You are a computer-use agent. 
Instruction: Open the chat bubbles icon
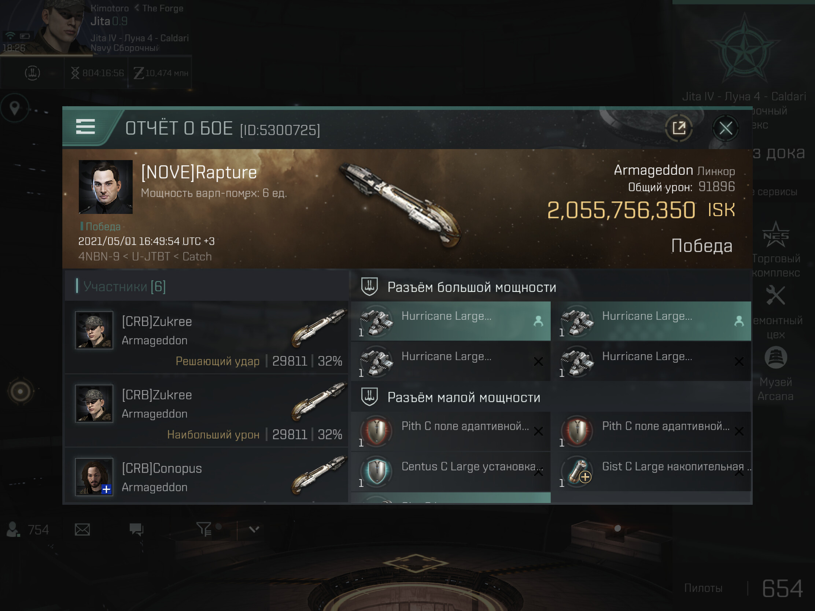click(x=136, y=530)
